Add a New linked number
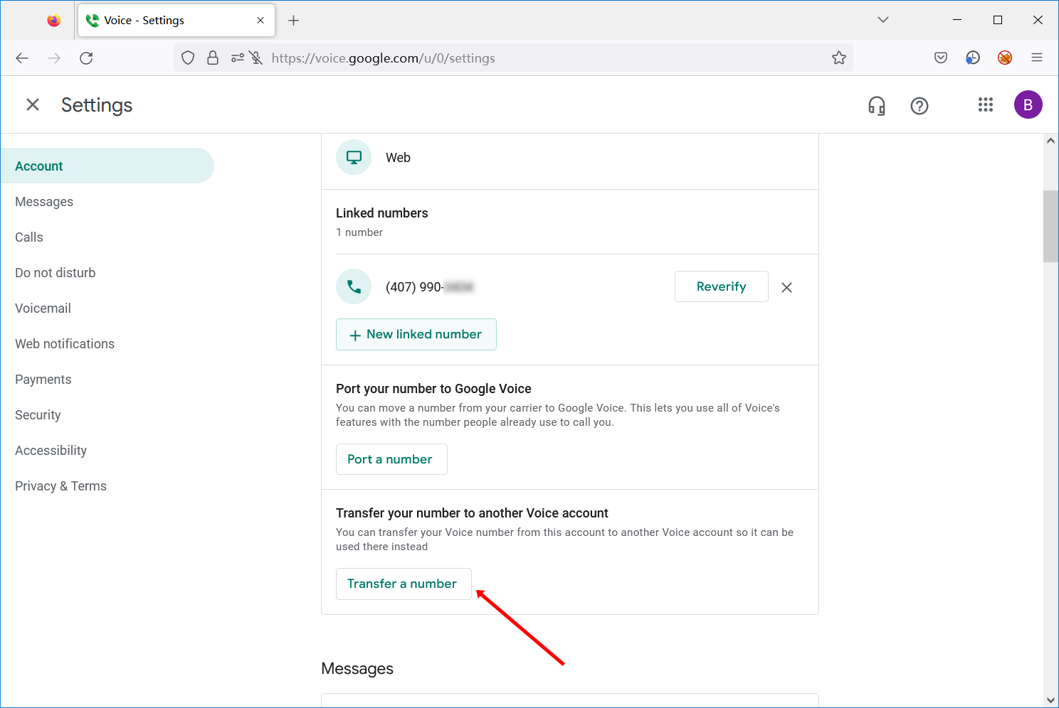 pyautogui.click(x=416, y=334)
